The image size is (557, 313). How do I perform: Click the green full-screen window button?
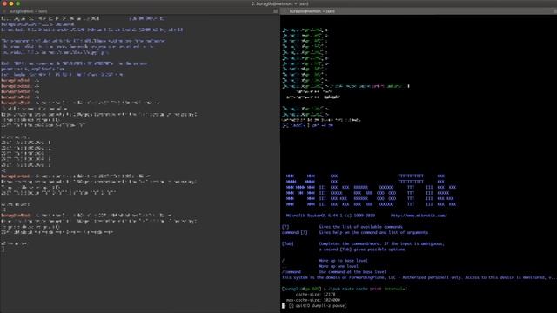[x=18, y=3]
